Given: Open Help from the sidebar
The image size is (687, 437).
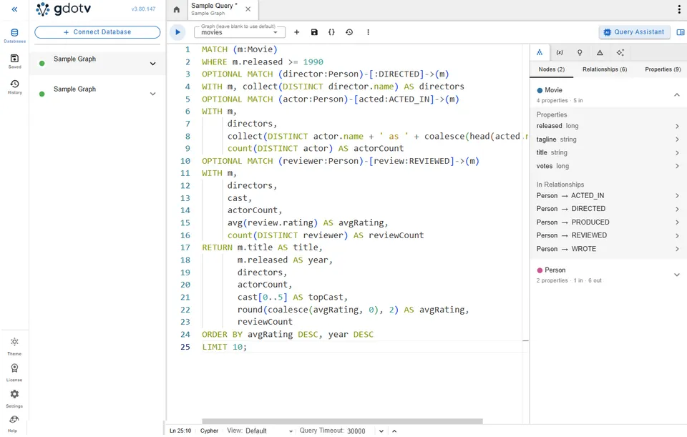Looking at the screenshot, I should point(13,424).
